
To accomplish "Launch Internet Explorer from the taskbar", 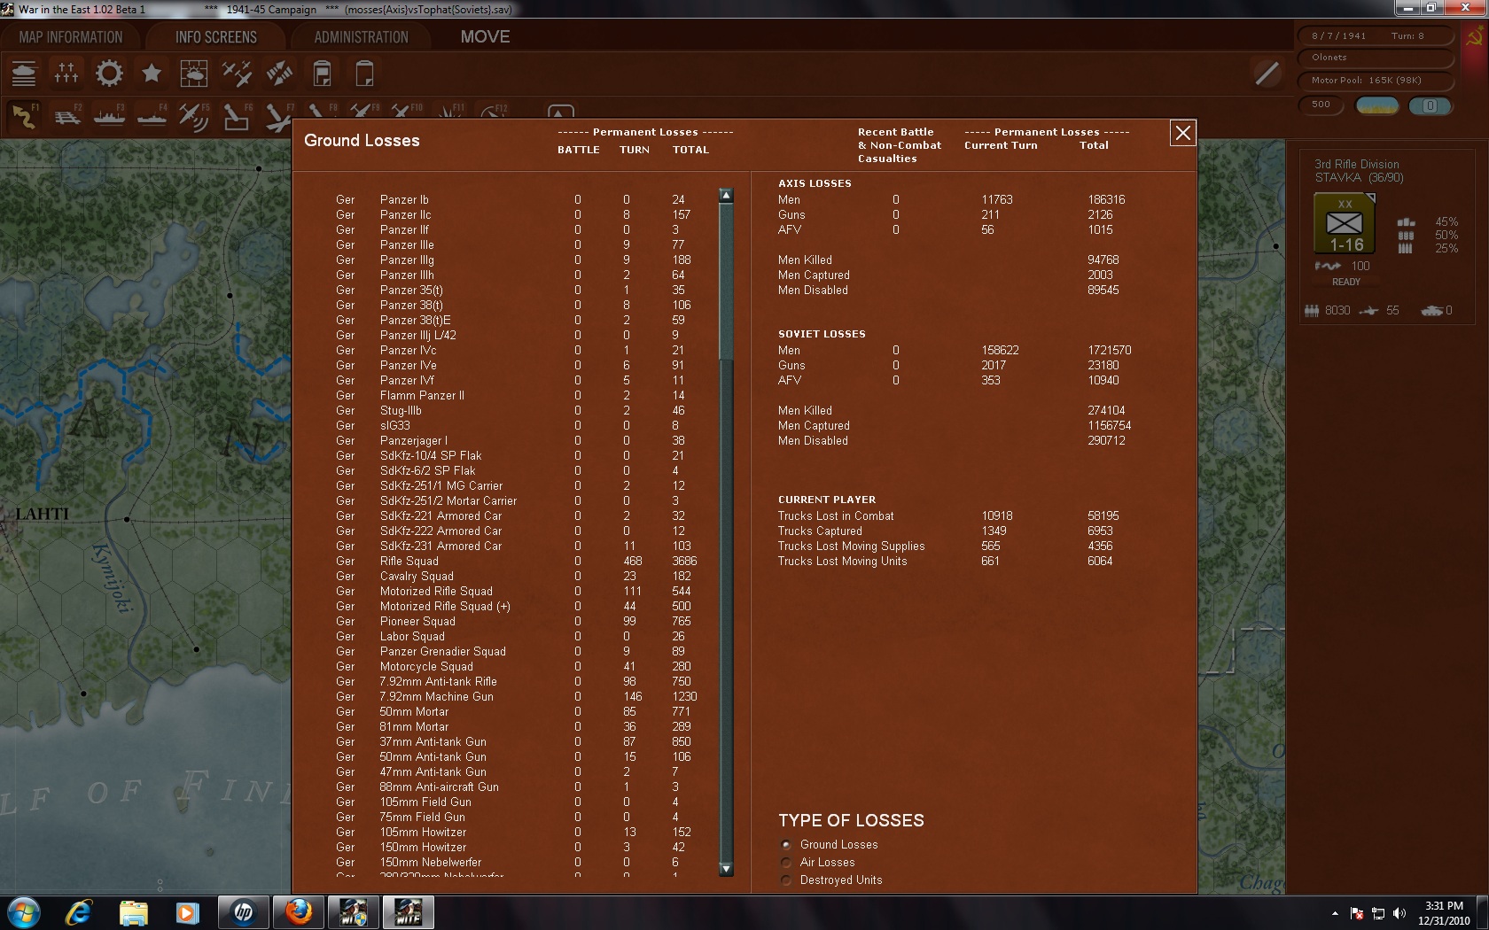I will tap(79, 912).
